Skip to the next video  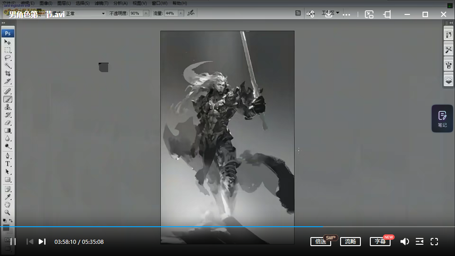pyautogui.click(x=42, y=242)
